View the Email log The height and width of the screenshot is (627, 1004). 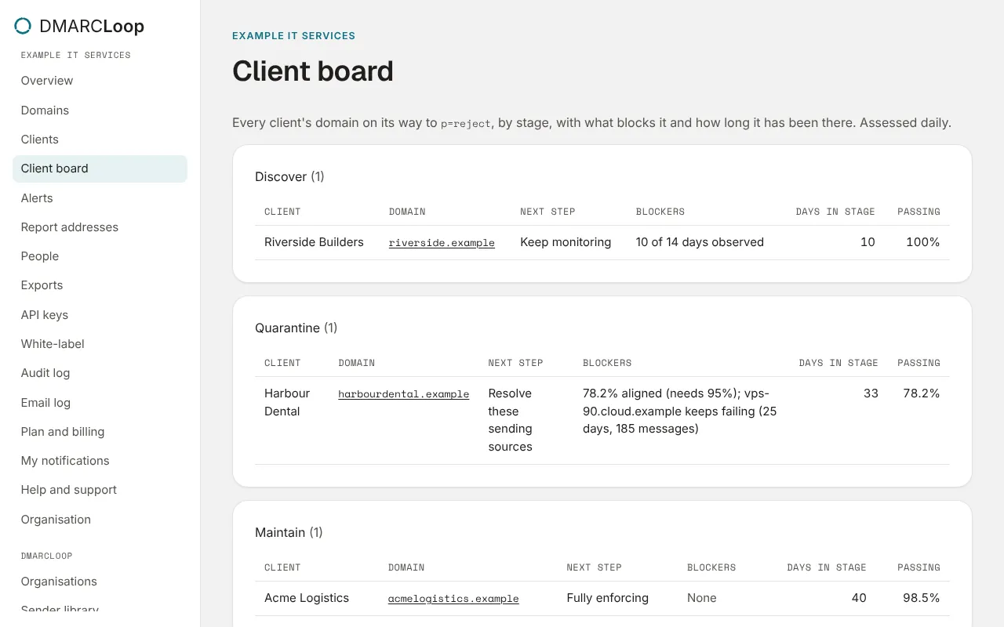[100, 403]
